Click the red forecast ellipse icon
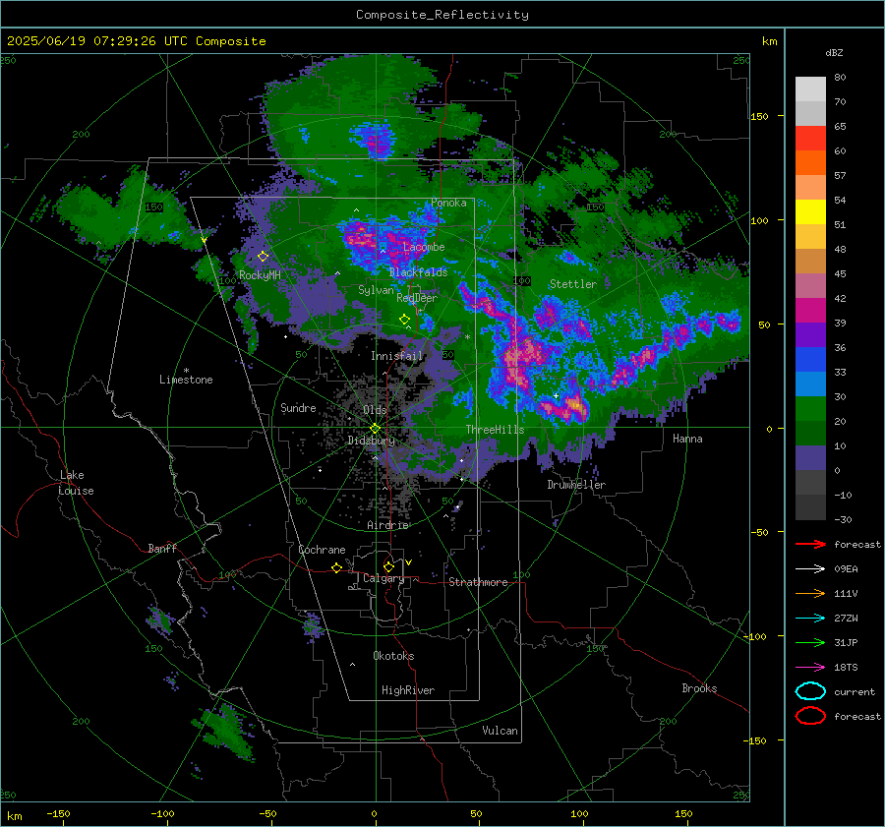The height and width of the screenshot is (827, 885). point(810,716)
